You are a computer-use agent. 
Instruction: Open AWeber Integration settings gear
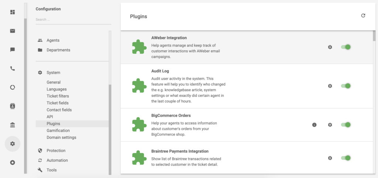[x=330, y=47]
